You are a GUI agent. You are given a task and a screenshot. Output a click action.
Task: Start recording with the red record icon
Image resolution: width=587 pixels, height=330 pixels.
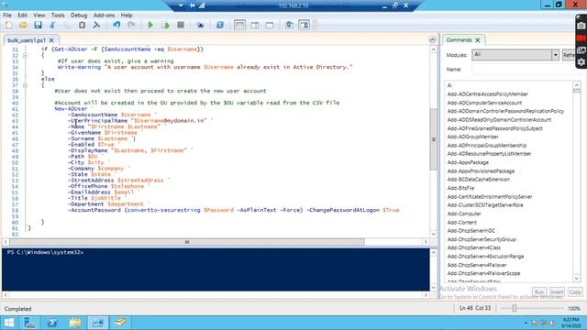pos(581,38)
